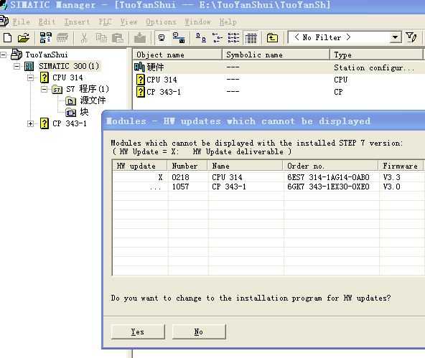Viewport: 425px width, 358px height.
Task: Open the Insert menu
Action: point(77,22)
